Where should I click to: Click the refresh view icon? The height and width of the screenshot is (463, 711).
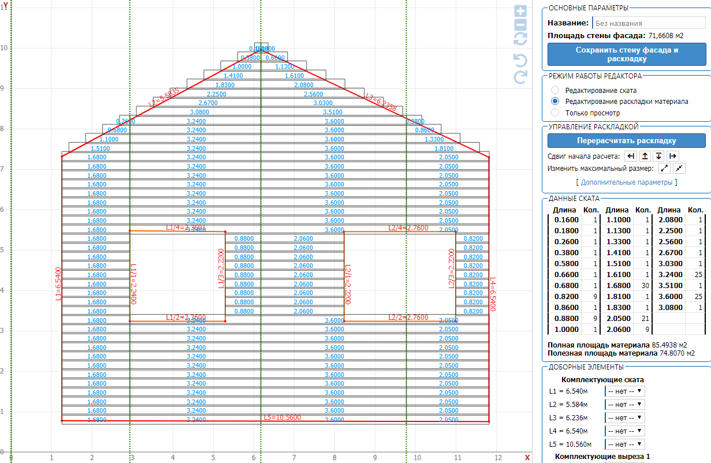click(x=520, y=39)
